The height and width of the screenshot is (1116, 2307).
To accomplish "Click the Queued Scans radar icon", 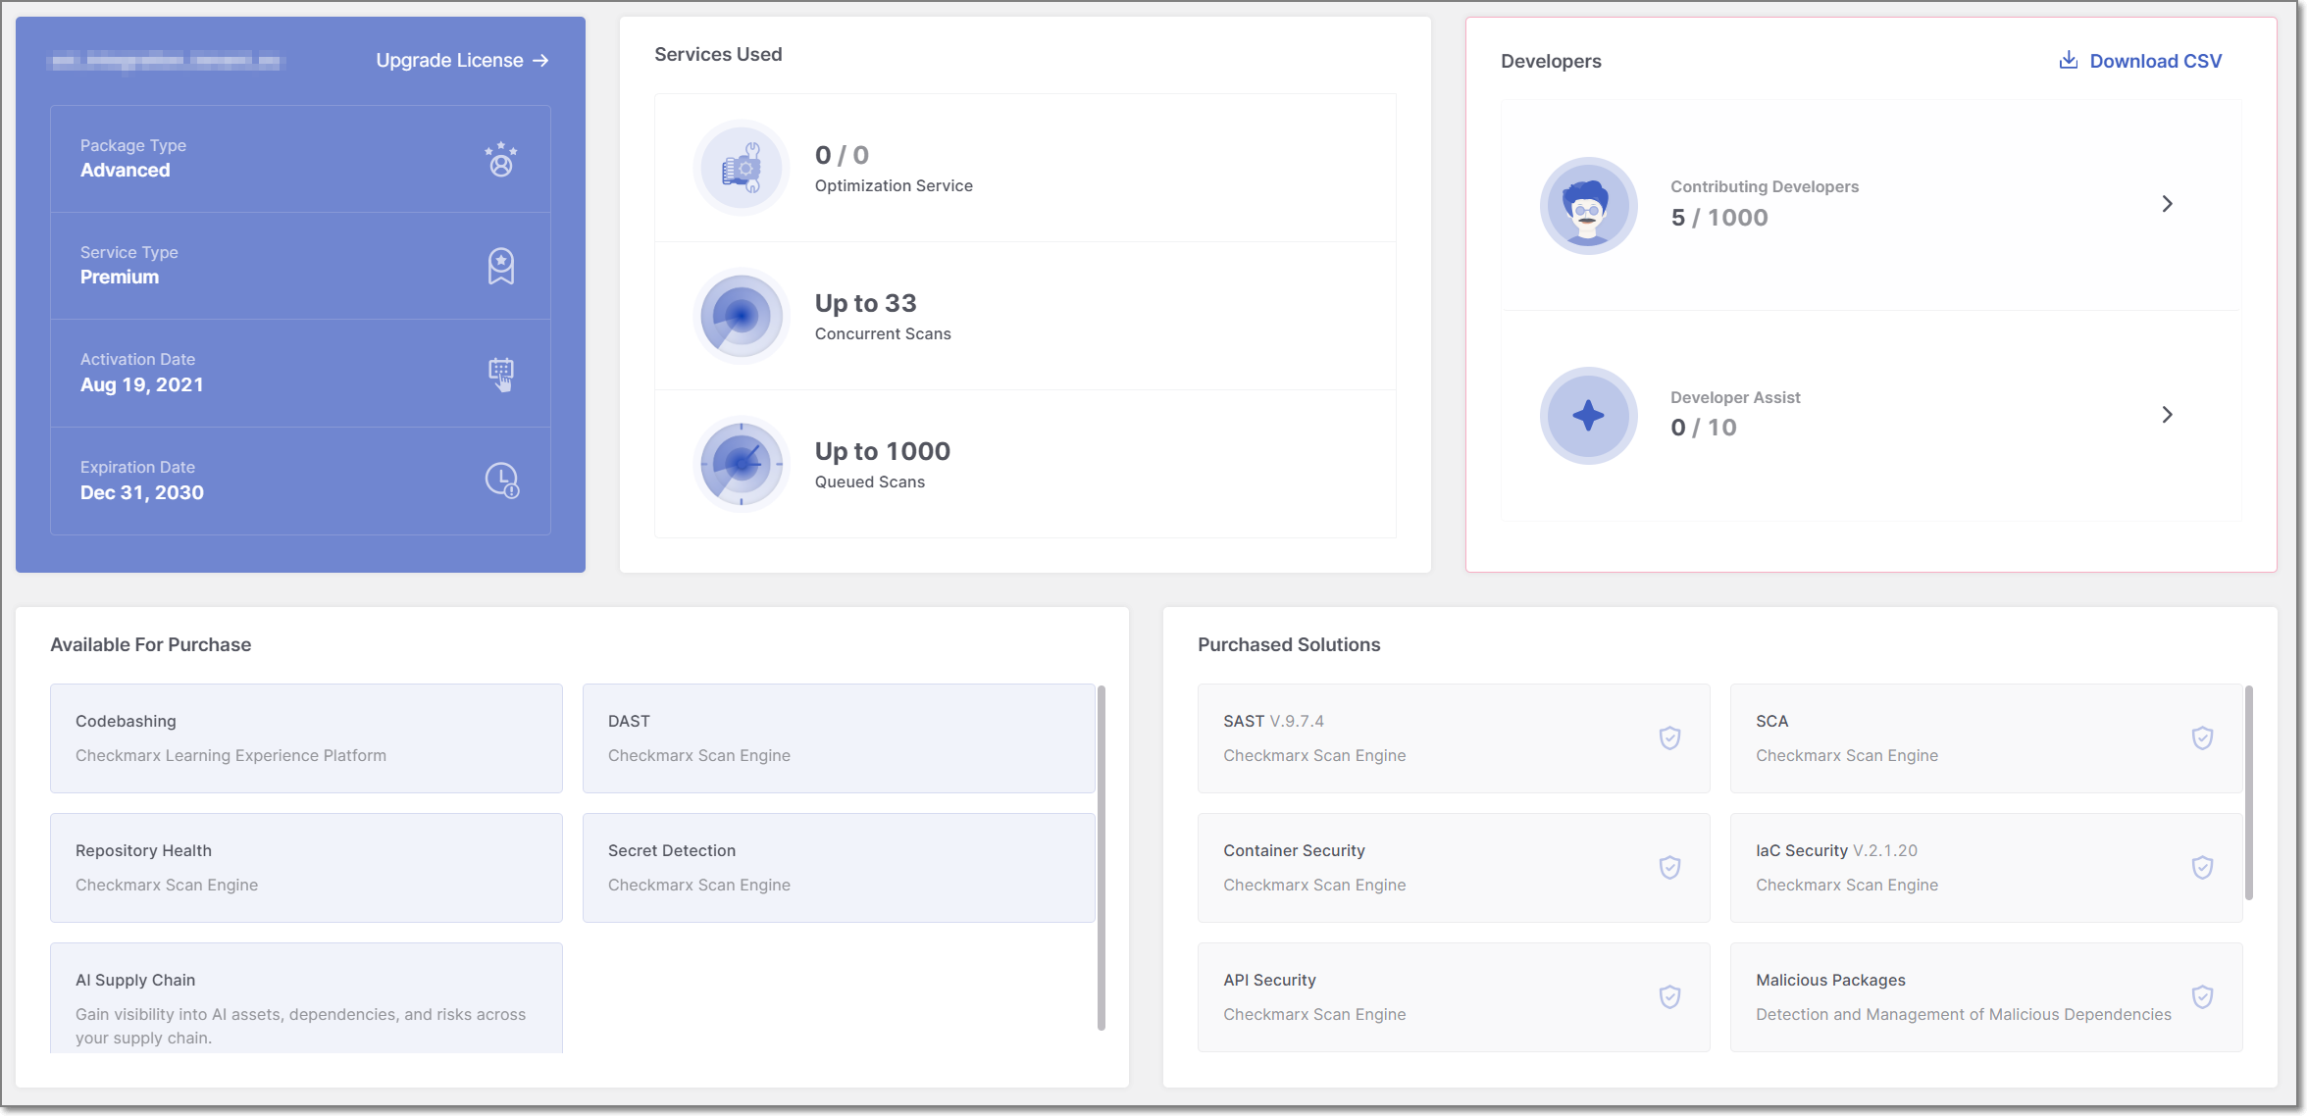I will pyautogui.click(x=742, y=464).
